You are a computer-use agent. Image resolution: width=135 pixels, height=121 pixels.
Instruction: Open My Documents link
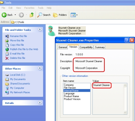18,79
